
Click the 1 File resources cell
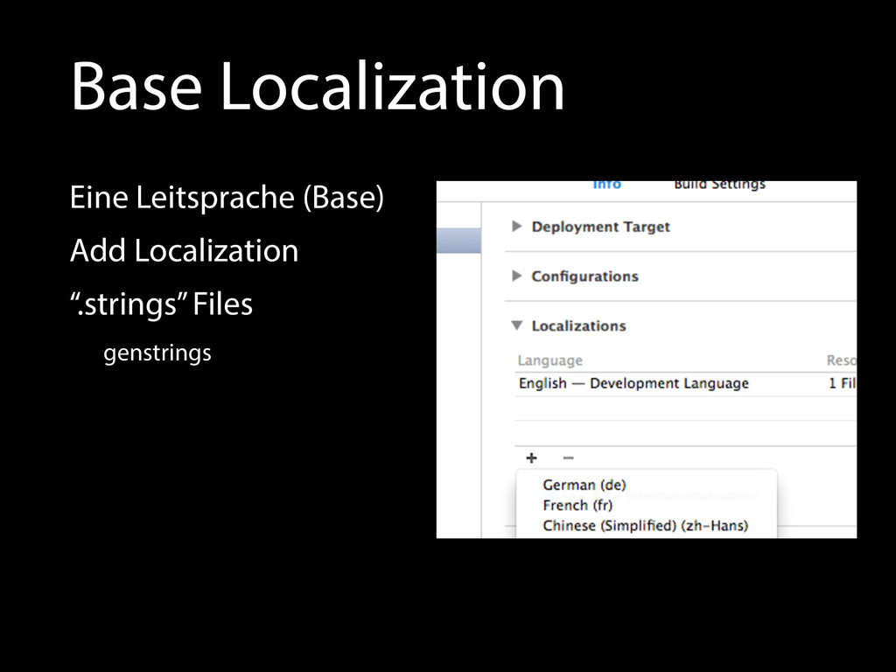[x=843, y=383]
